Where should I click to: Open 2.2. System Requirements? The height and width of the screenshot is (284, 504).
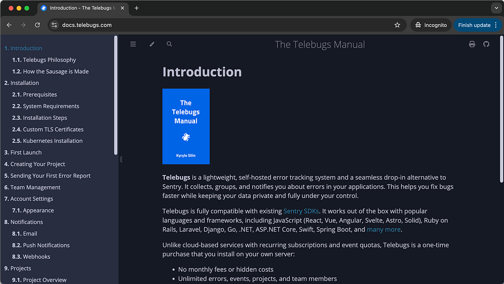click(x=46, y=106)
